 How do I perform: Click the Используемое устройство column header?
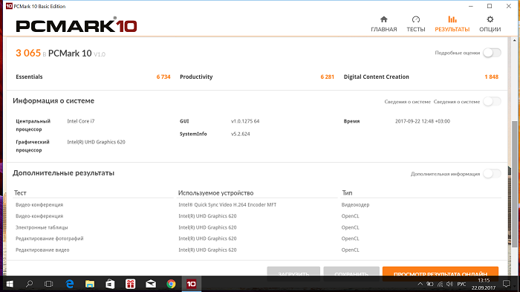pyautogui.click(x=215, y=192)
